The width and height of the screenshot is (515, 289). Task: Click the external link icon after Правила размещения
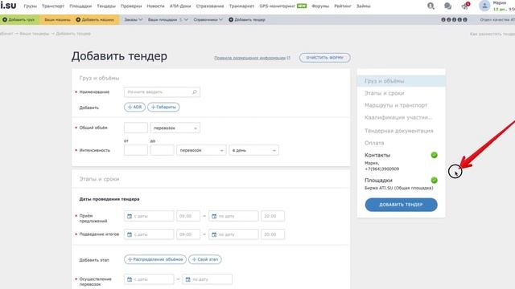[288, 58]
